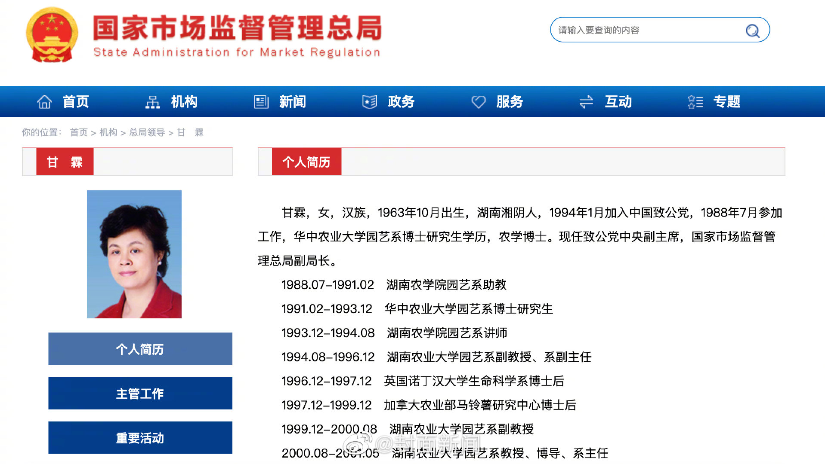Click the 个人简历 sidebar button

click(x=140, y=349)
